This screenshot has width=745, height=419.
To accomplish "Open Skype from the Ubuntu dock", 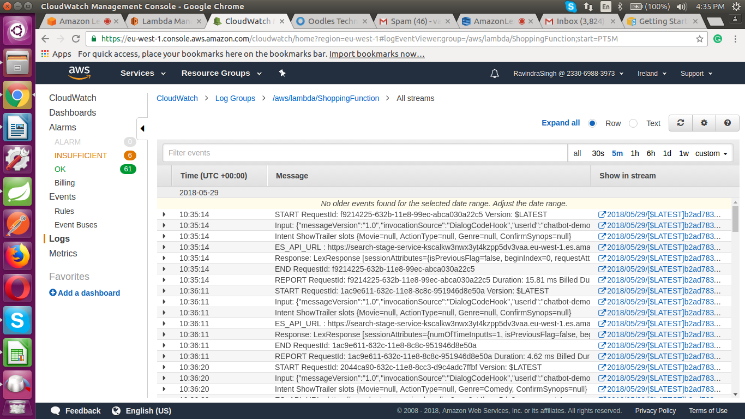I will pyautogui.click(x=17, y=319).
